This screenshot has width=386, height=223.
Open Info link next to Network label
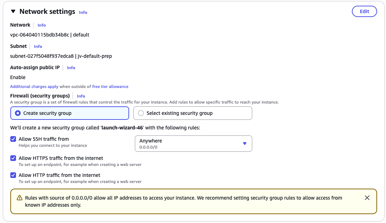[42, 25]
